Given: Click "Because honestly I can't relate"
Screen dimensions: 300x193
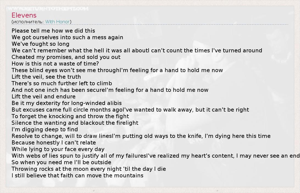Looking at the screenshot, I should (54, 143).
